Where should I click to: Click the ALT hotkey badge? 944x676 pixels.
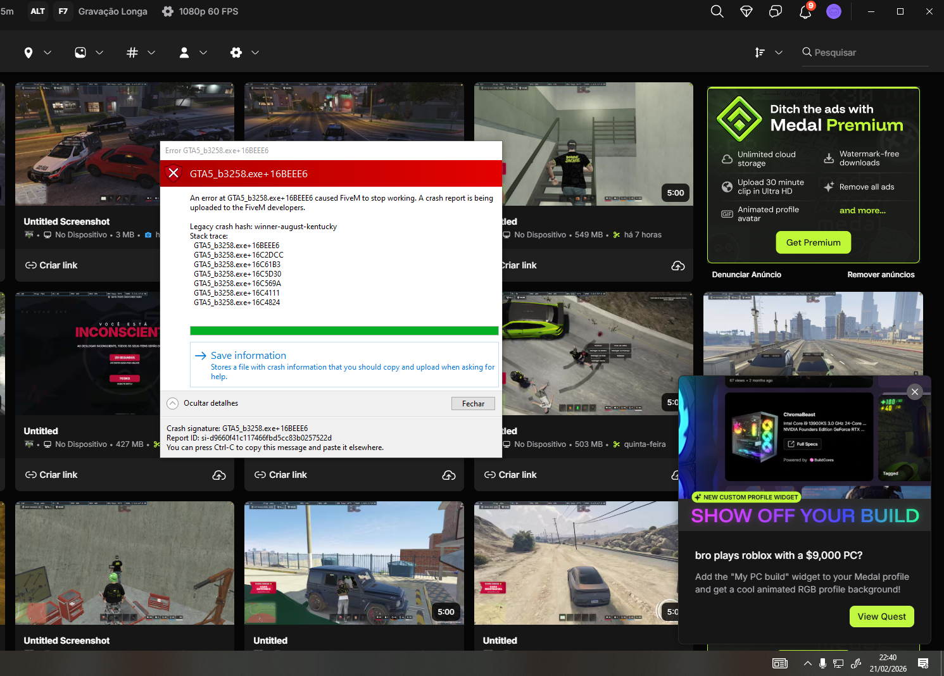pyautogui.click(x=38, y=11)
